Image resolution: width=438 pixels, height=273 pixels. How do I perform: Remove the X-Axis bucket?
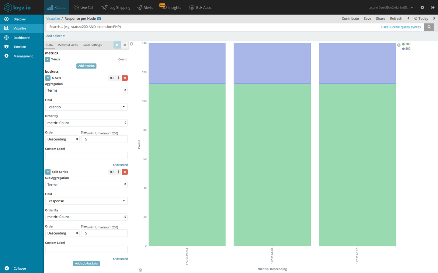pos(125,78)
